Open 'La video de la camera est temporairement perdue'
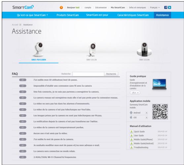 click(x=58, y=127)
